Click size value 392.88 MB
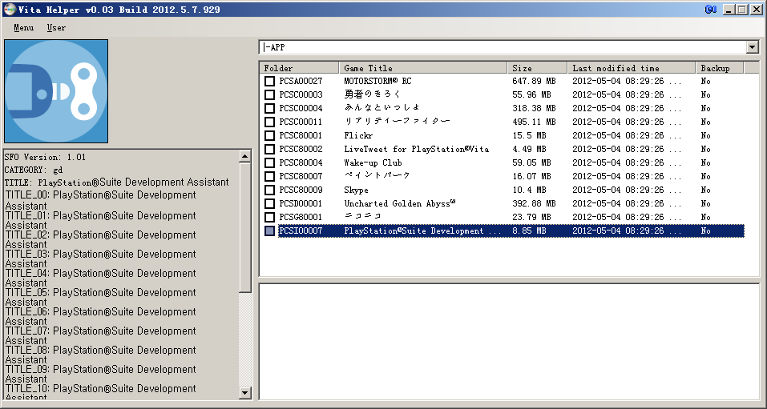Screen dimensions: 767x409 (534, 203)
